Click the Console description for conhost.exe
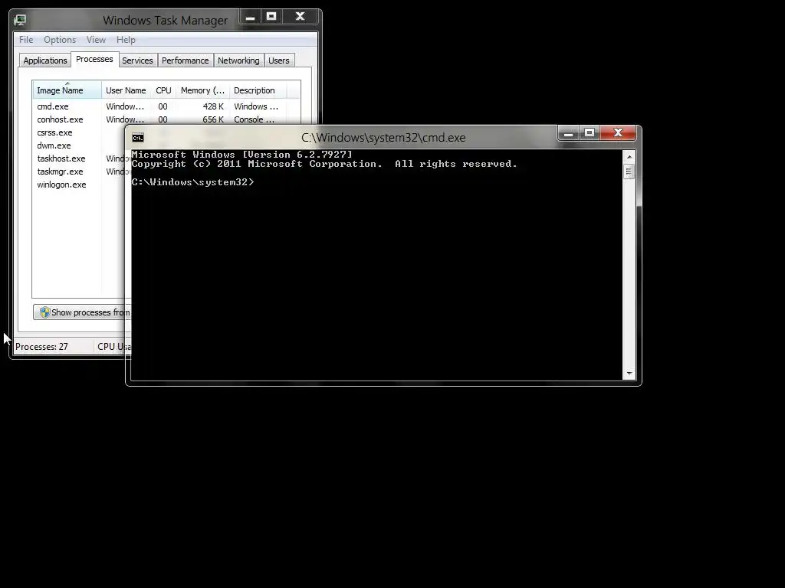The image size is (785, 588). (255, 119)
